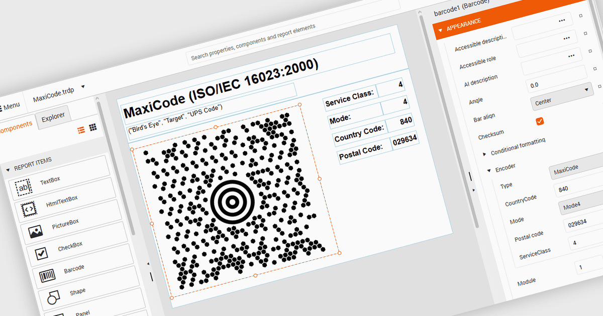This screenshot has width=603, height=316.
Task: Pick the HtmlTextBox report item icon
Action: (29, 209)
